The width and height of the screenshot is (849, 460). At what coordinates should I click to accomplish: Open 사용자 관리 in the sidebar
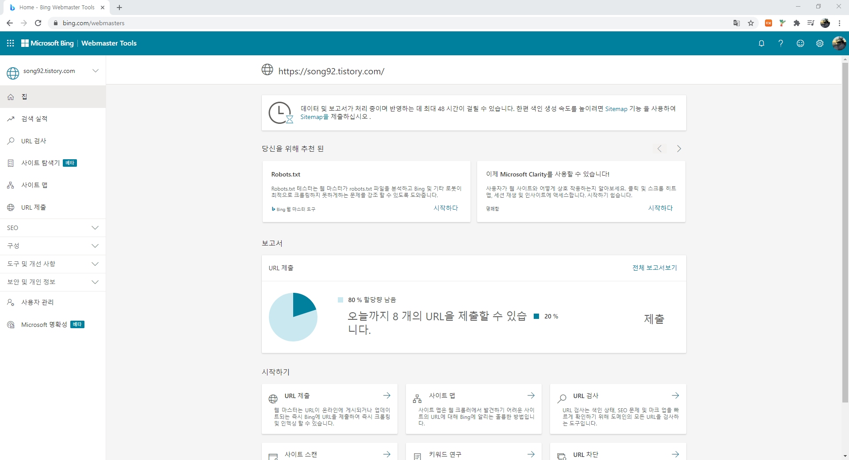tap(53, 303)
